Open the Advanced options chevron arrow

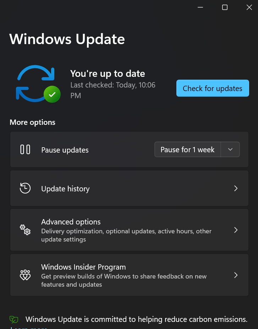tap(236, 230)
